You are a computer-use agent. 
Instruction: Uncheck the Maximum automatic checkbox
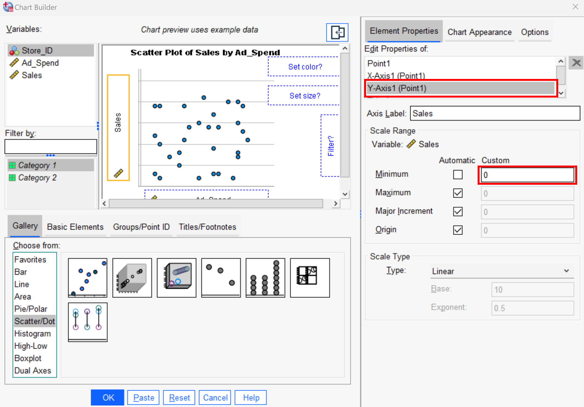tap(457, 193)
